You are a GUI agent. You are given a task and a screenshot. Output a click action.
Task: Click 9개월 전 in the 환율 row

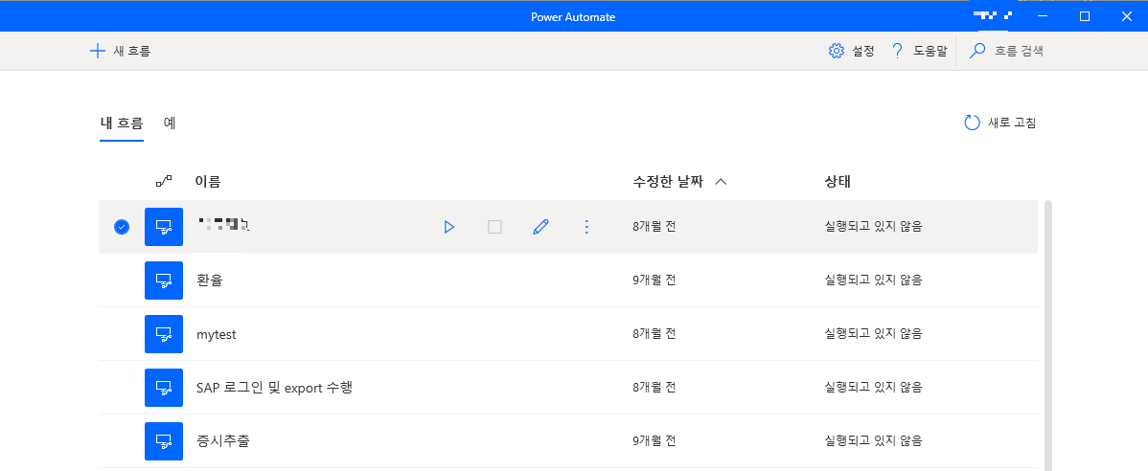654,280
